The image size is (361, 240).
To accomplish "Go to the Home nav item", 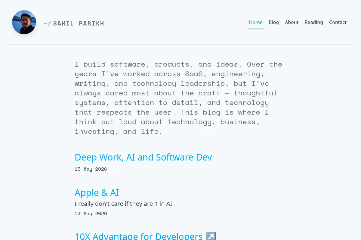I will coord(256,22).
